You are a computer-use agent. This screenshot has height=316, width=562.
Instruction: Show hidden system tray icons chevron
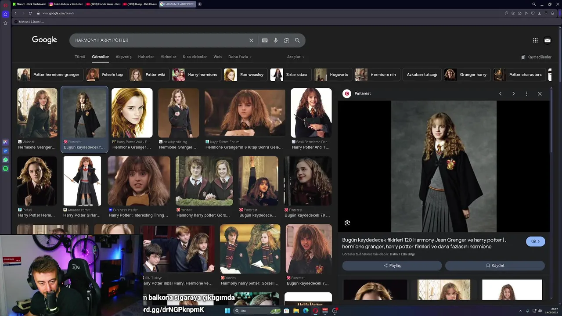point(520,311)
